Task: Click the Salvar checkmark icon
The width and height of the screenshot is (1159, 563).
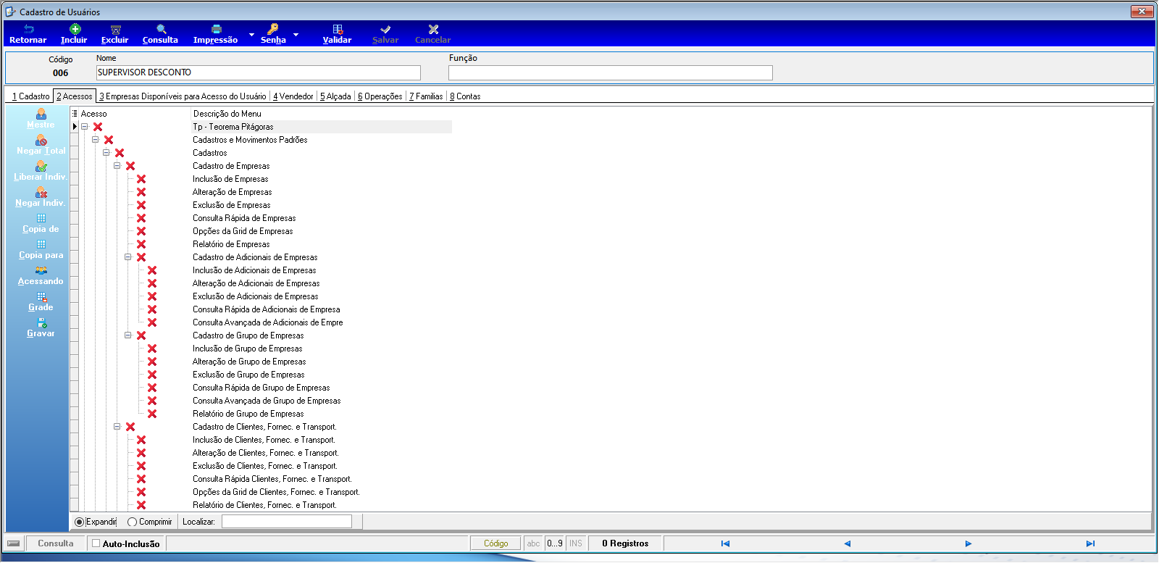Action: pyautogui.click(x=385, y=29)
